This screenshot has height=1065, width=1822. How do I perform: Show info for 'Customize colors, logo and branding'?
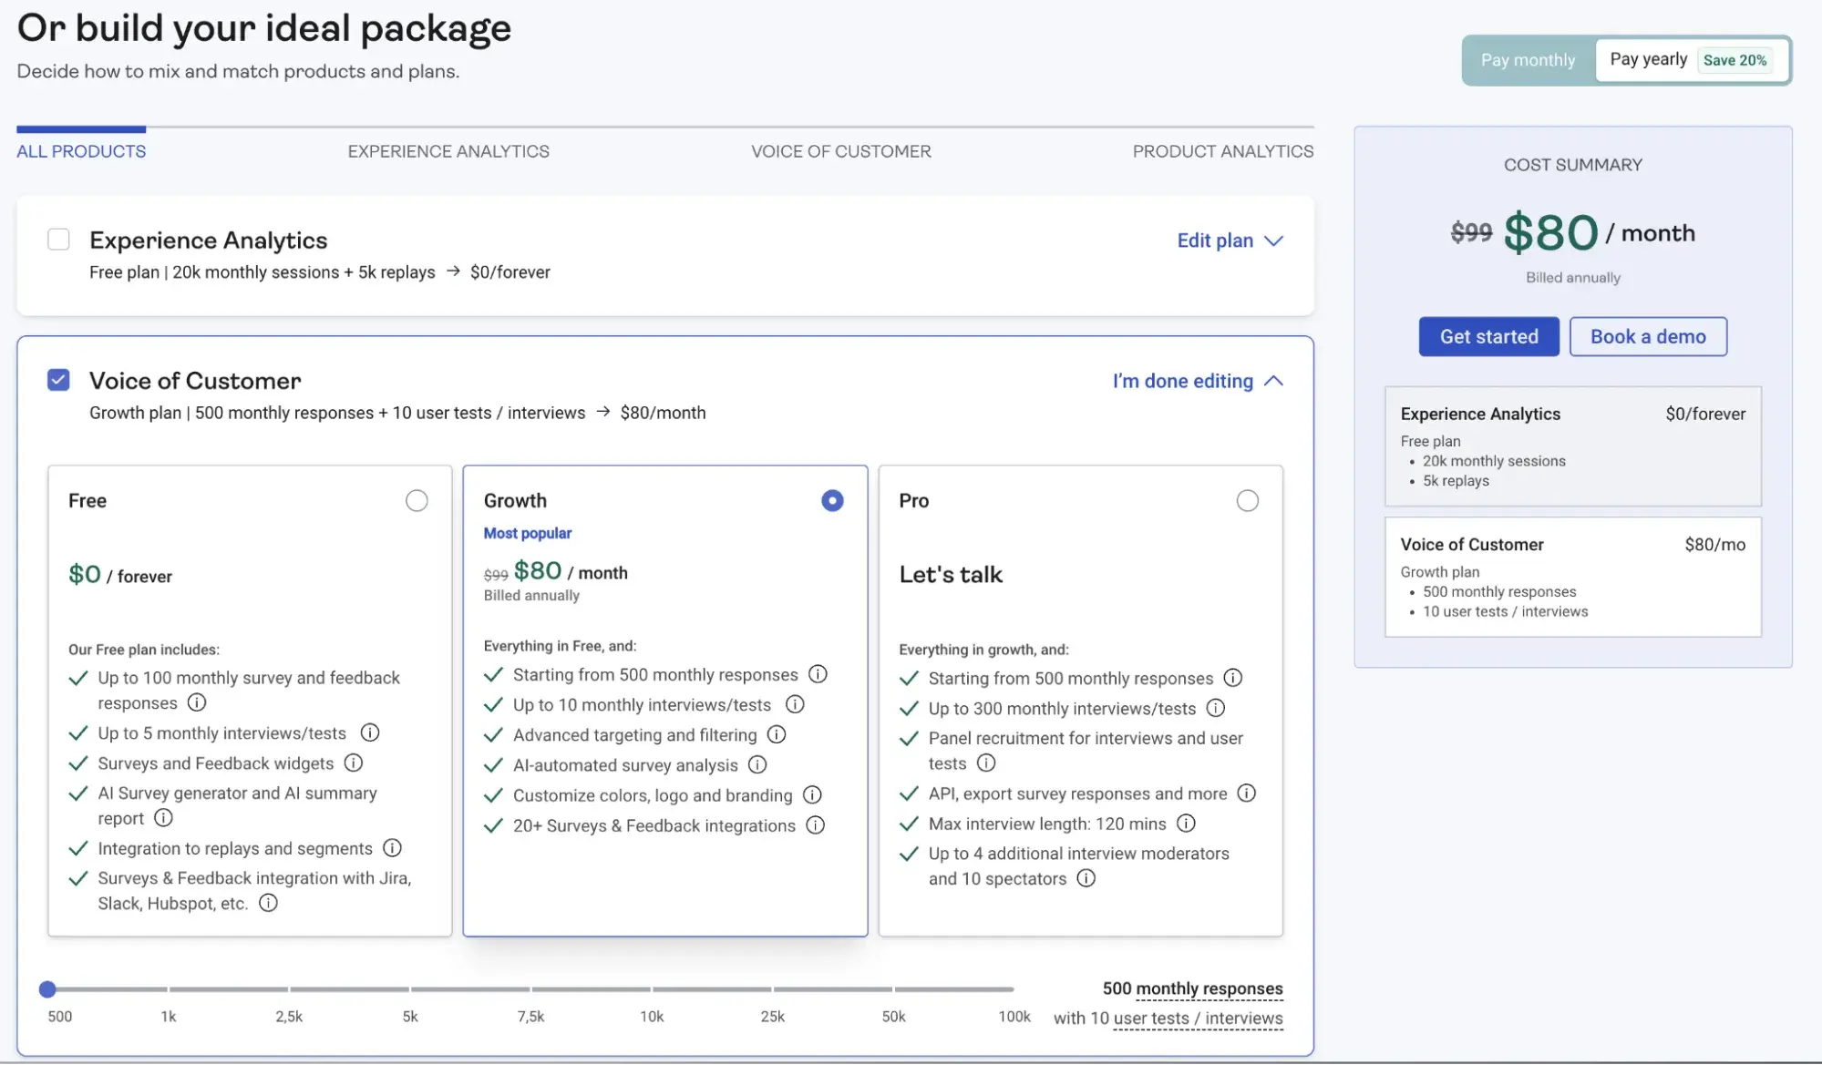(x=812, y=794)
